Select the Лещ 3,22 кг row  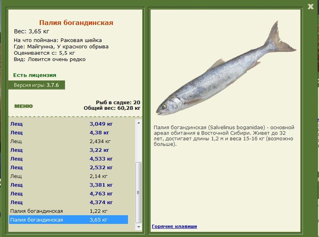point(69,150)
